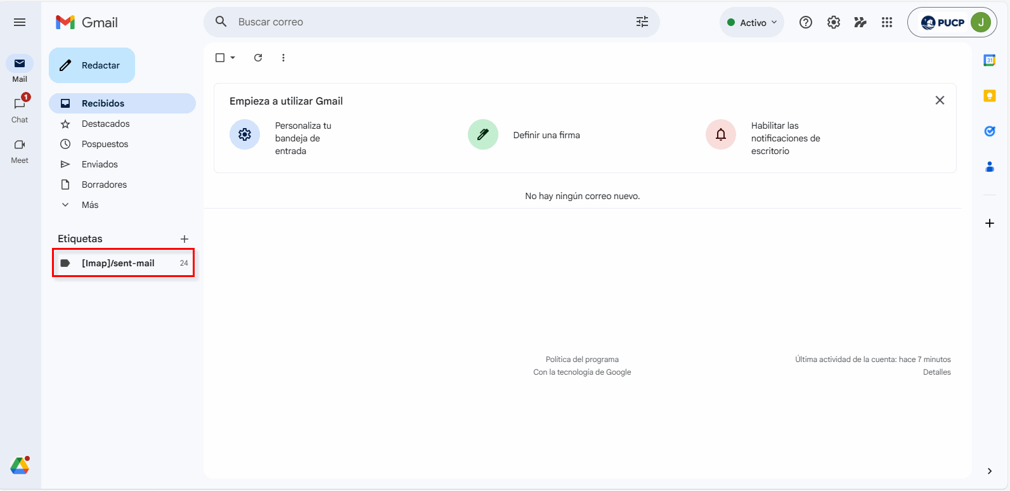1010x492 pixels.
Task: Open the Help question mark icon
Action: (x=806, y=22)
